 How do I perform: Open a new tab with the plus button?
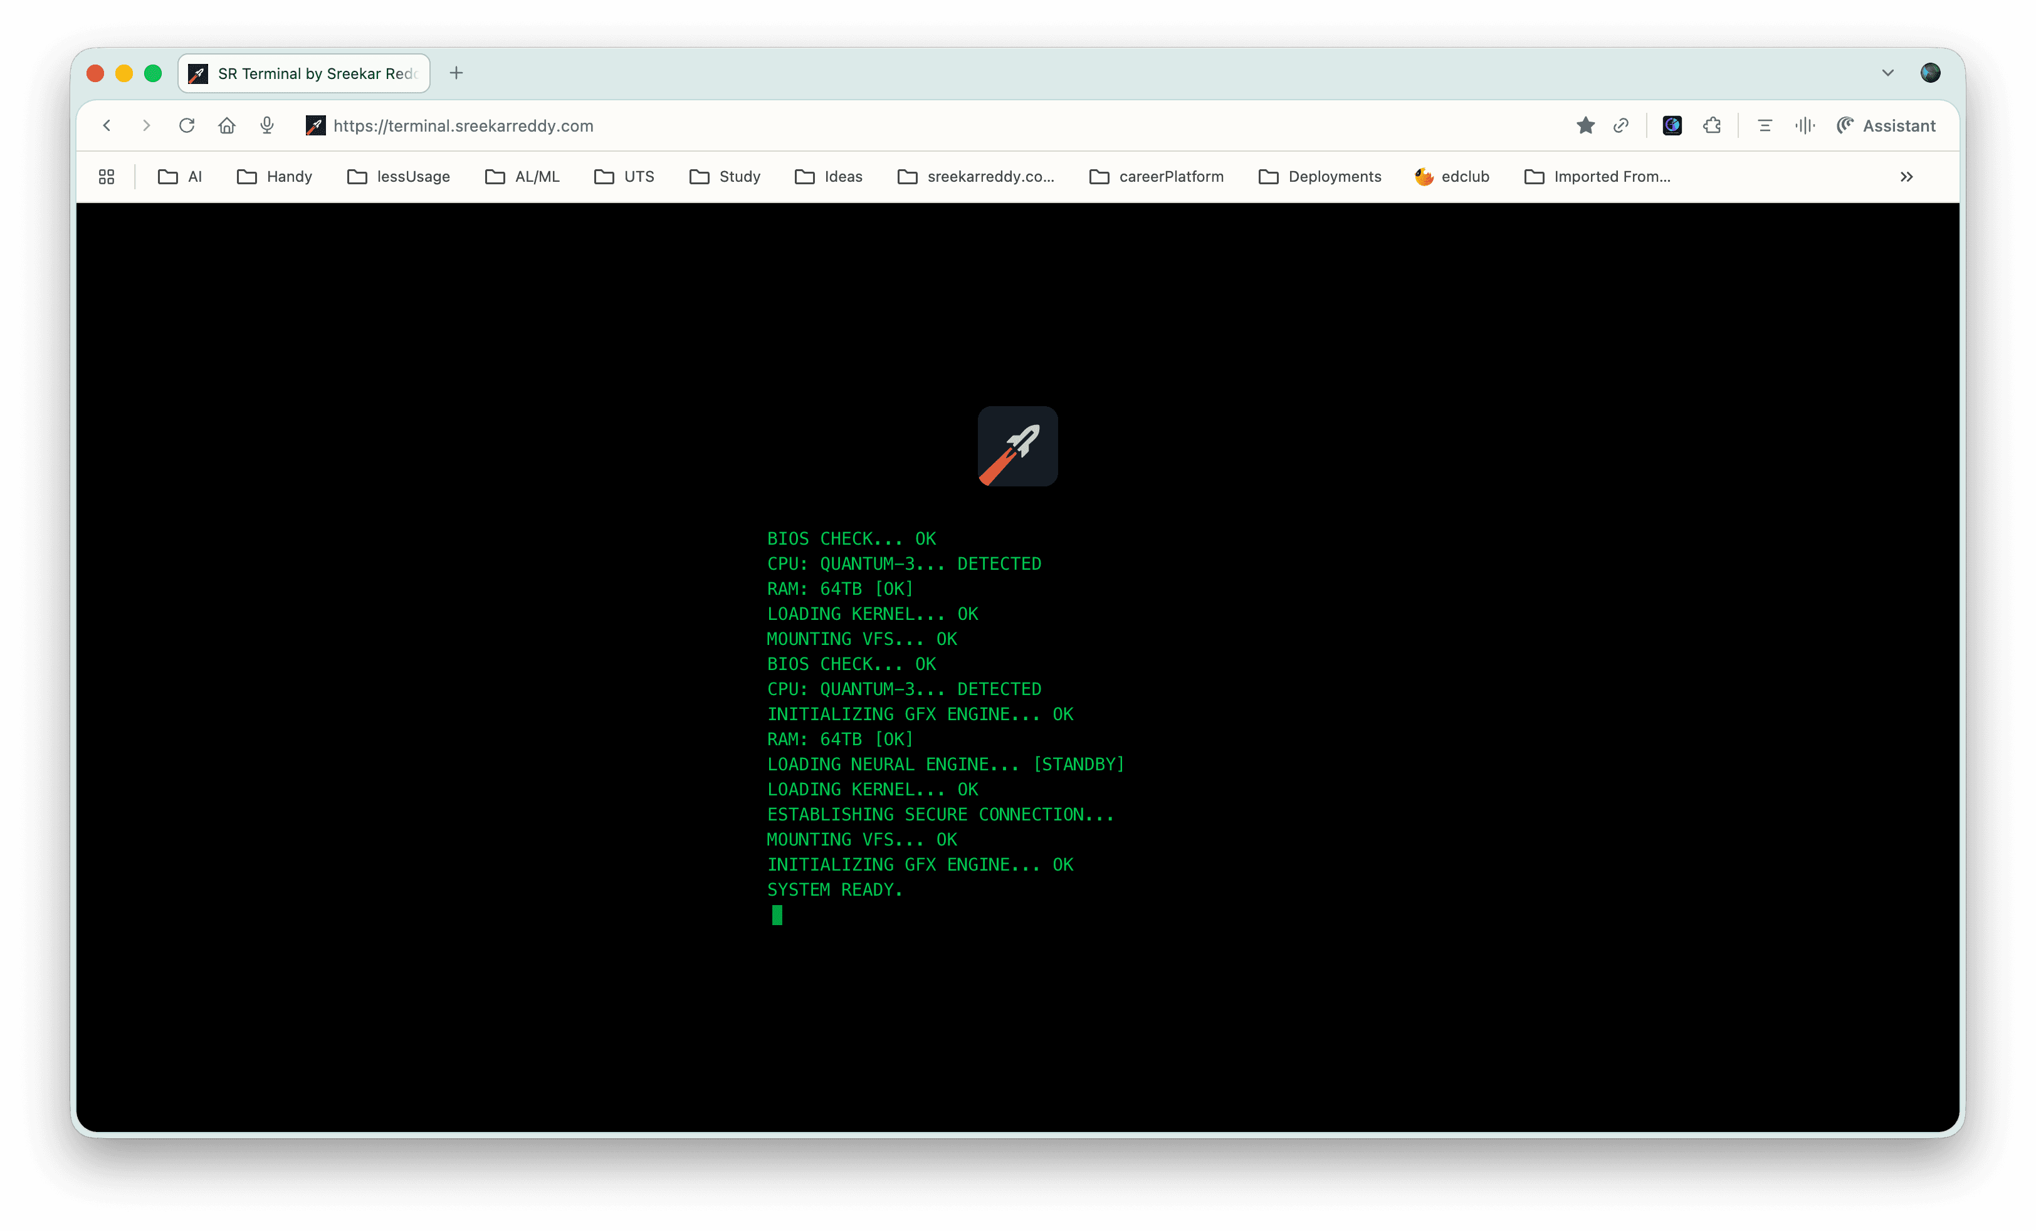click(x=455, y=73)
